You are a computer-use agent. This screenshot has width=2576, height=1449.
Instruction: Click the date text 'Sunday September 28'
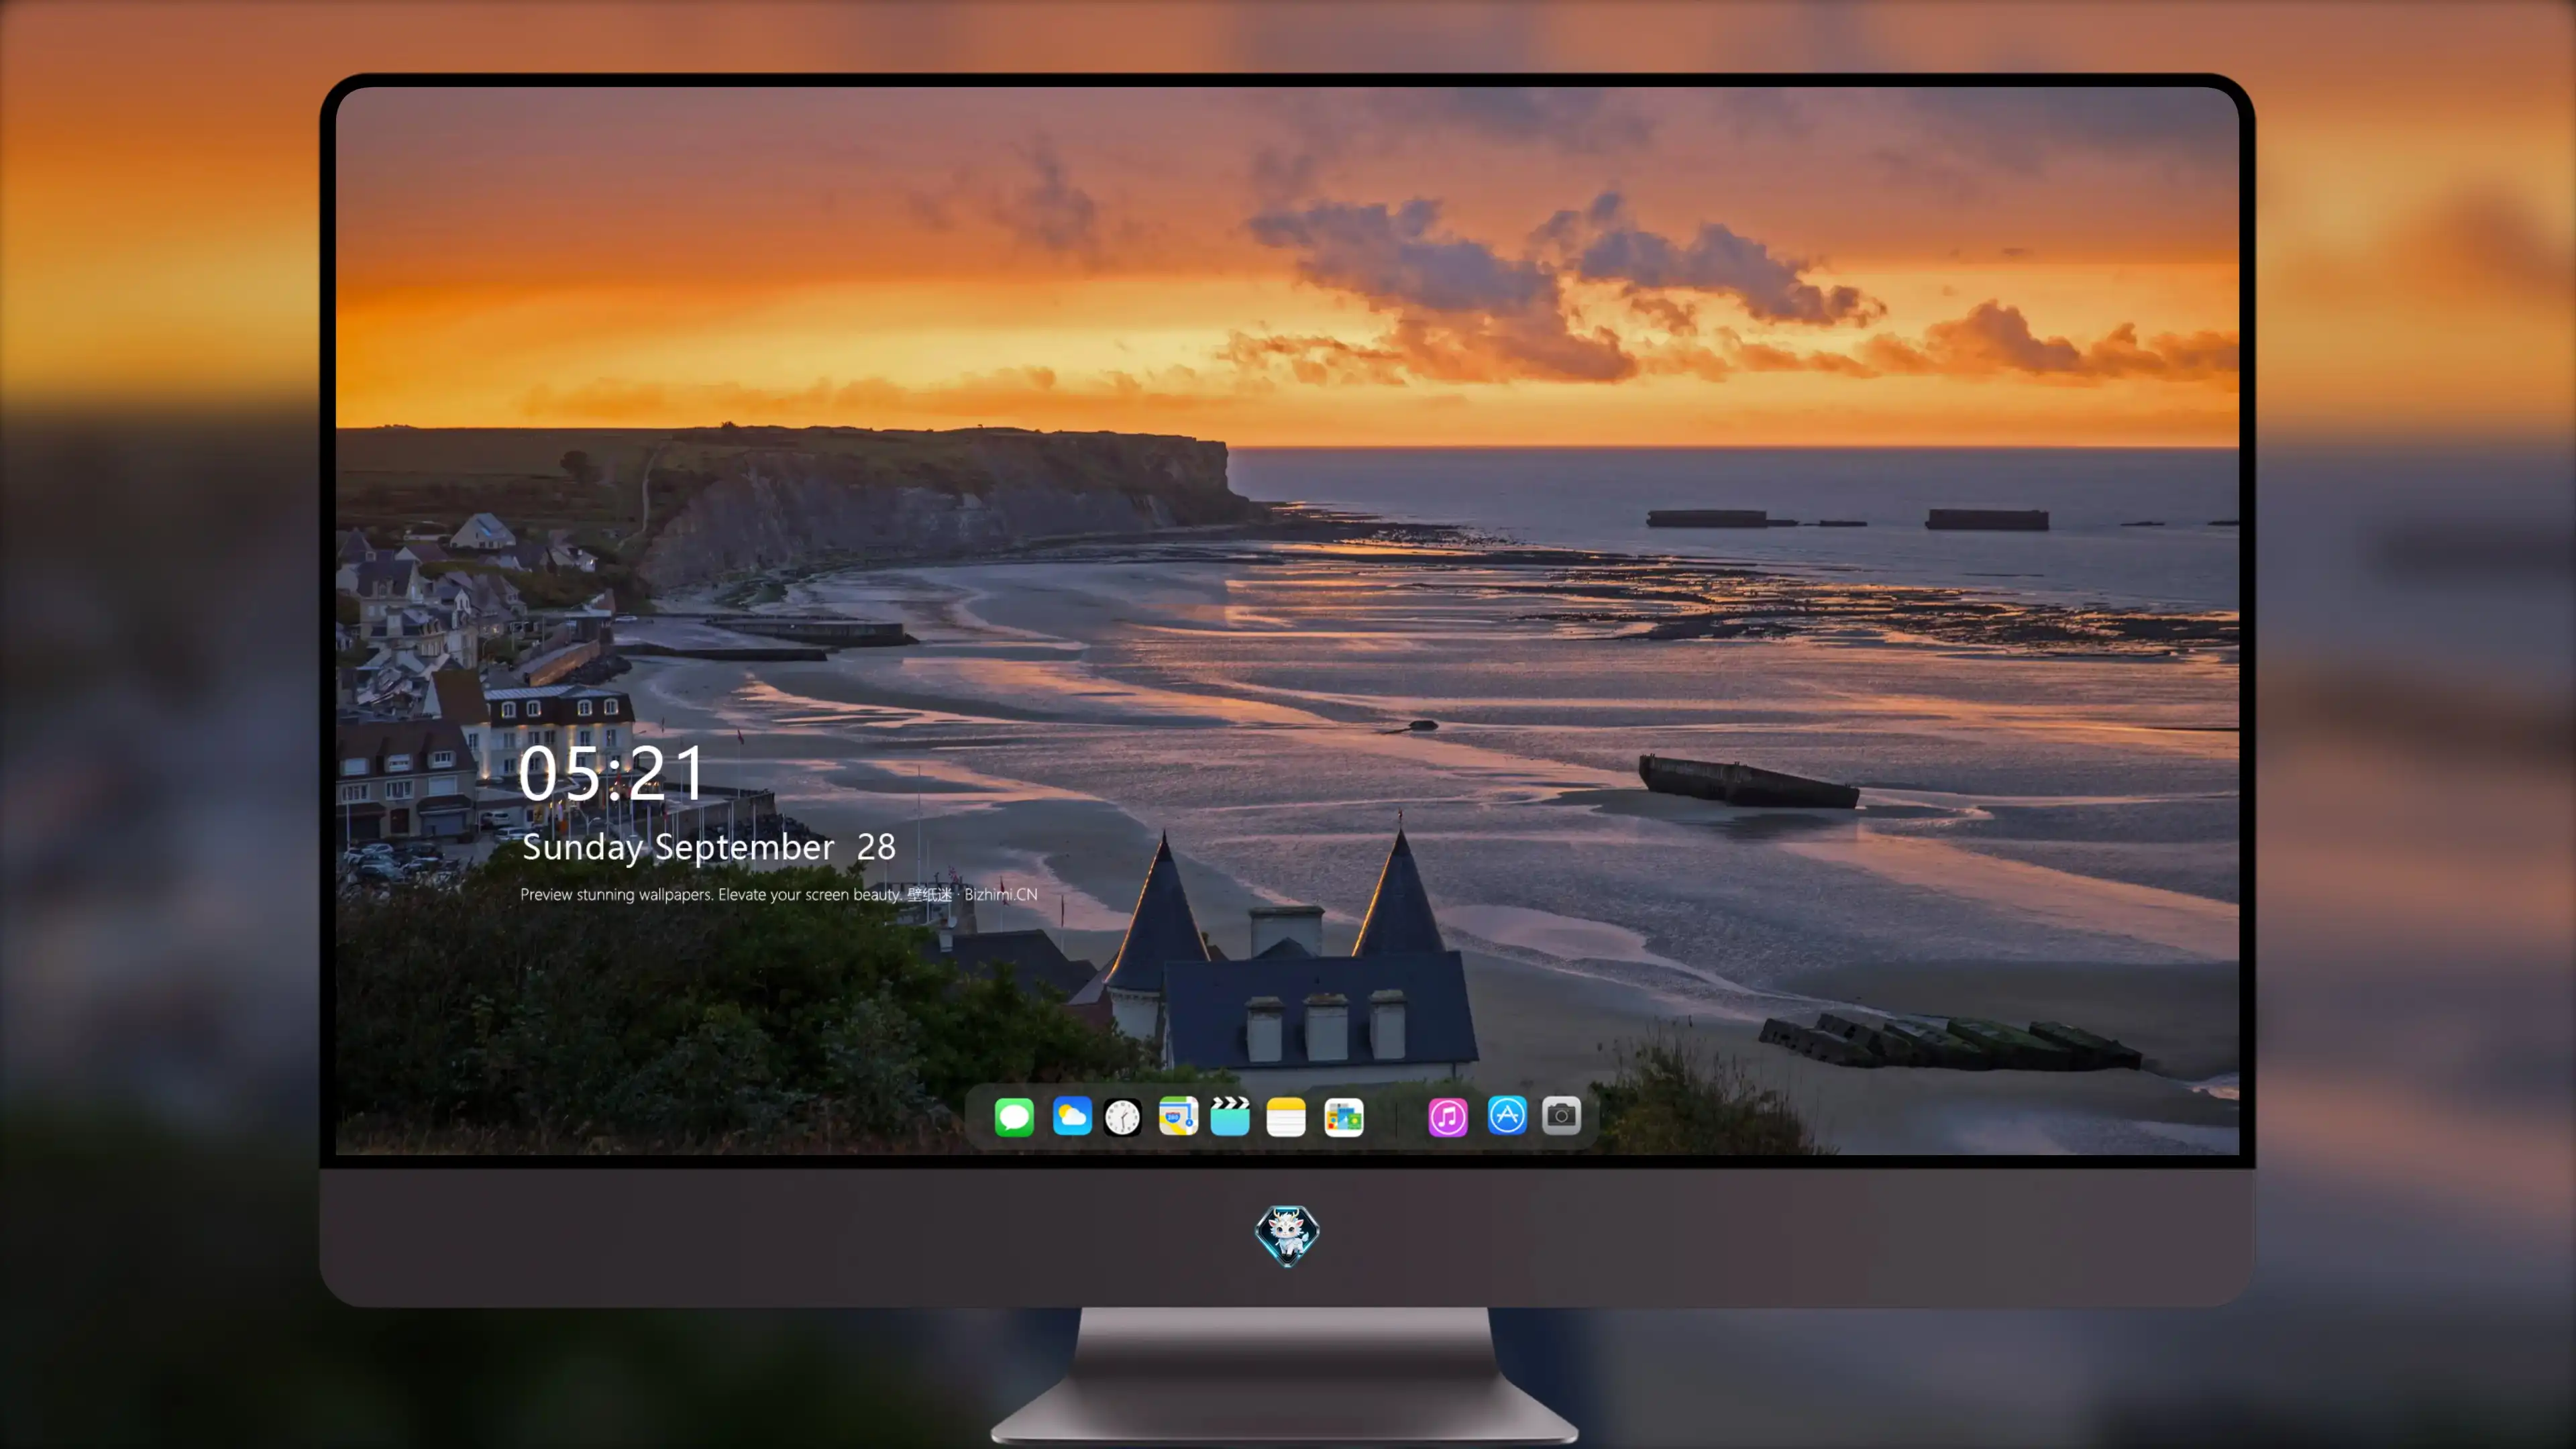coord(709,847)
